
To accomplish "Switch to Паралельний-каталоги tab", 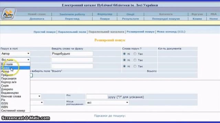I will [106, 32].
